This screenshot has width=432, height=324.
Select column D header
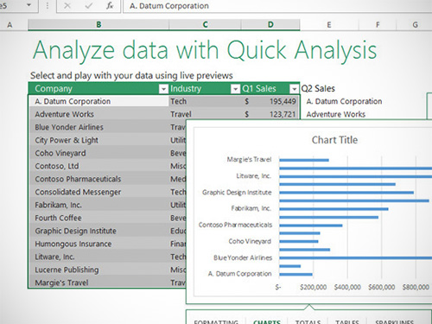tap(270, 25)
